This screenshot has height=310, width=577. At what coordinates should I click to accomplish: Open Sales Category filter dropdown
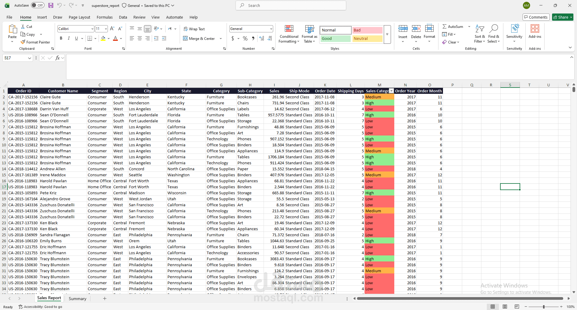pos(391,91)
